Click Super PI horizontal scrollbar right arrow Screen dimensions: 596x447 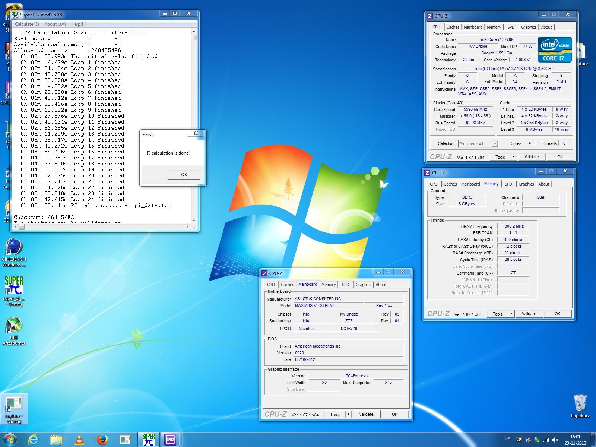pos(187,226)
